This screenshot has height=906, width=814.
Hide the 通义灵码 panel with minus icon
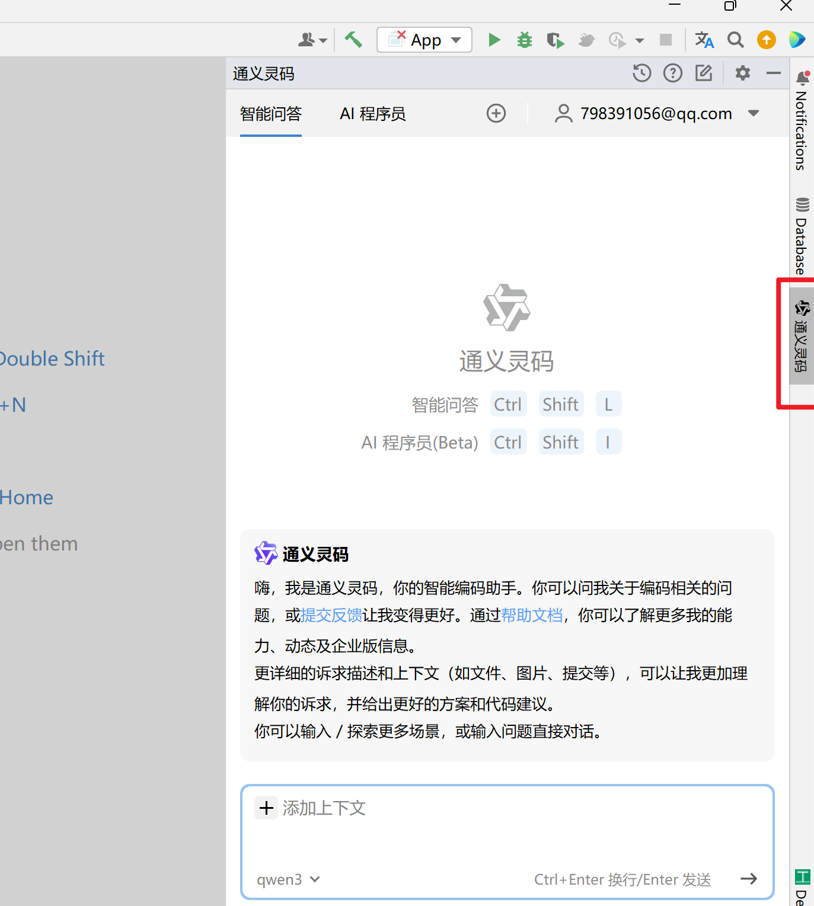[774, 73]
